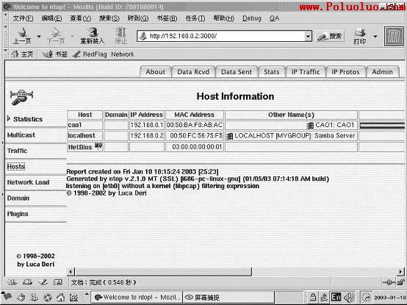The width and height of the screenshot is (407, 305).
Task: Open the Traffic sidebar link
Action: click(17, 151)
